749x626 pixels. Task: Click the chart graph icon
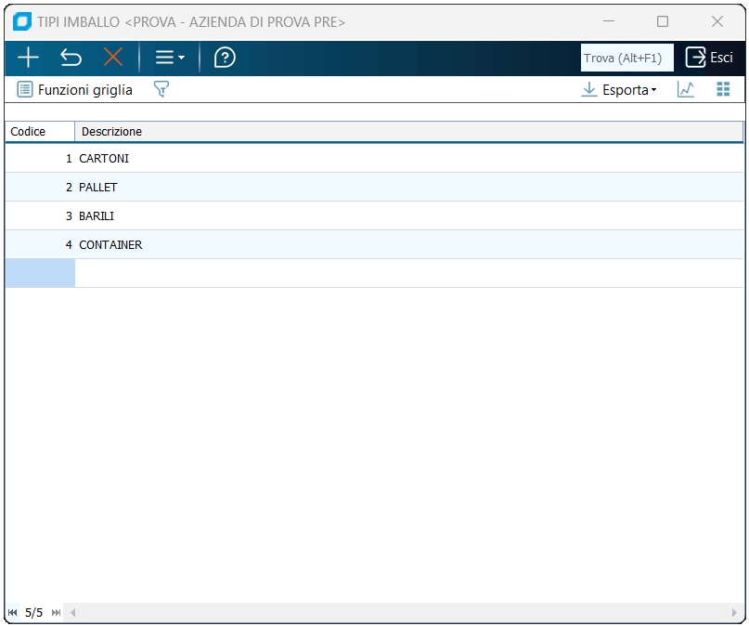pyautogui.click(x=686, y=89)
